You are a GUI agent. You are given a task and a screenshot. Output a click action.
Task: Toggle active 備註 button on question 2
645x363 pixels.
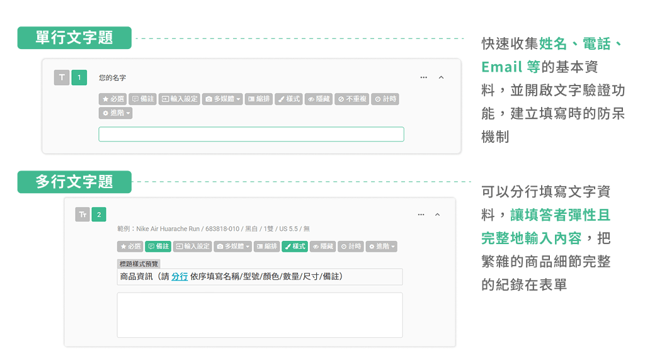click(x=158, y=247)
